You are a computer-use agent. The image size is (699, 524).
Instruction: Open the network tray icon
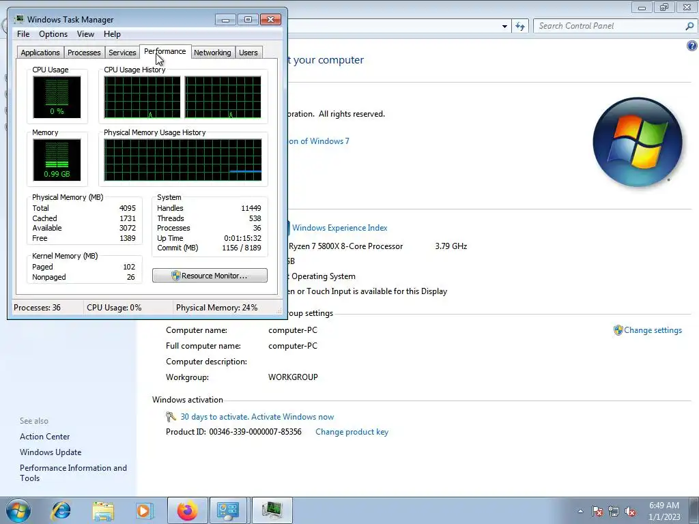coord(614,511)
